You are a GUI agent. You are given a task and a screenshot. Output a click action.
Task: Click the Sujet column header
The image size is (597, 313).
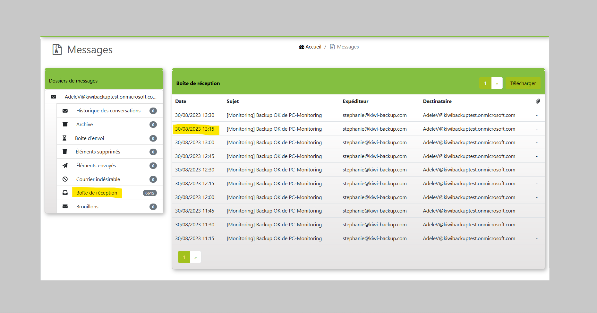[233, 101]
